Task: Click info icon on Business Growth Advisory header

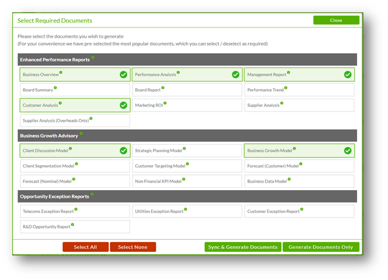Action: (x=81, y=134)
